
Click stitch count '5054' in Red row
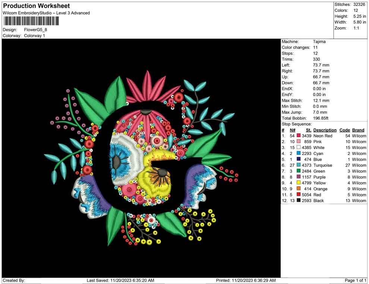307,195
